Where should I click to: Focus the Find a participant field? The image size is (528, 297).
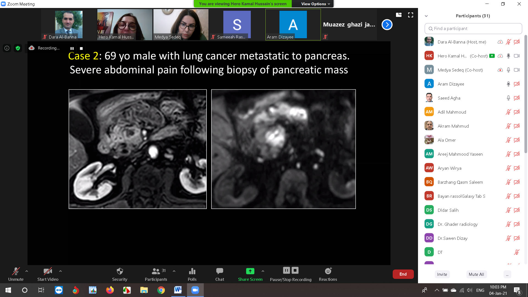[473, 29]
